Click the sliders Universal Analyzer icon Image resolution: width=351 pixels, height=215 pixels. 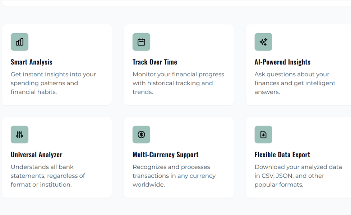pos(19,135)
